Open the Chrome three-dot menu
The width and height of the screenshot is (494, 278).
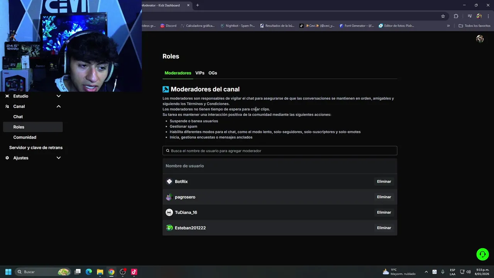488,16
